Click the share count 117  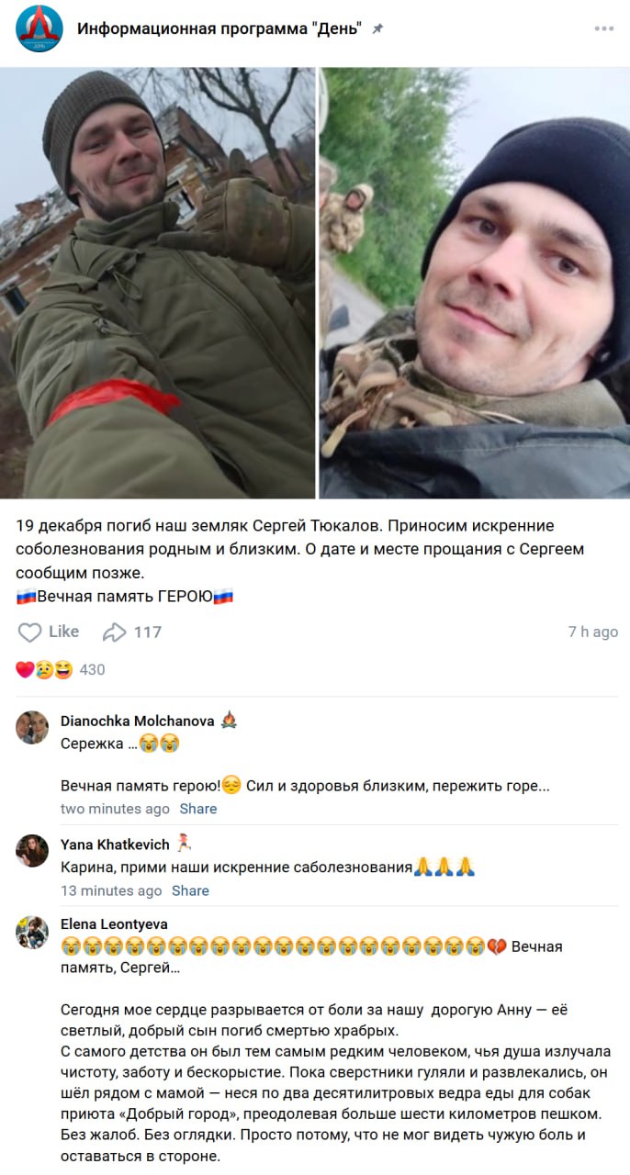(148, 632)
